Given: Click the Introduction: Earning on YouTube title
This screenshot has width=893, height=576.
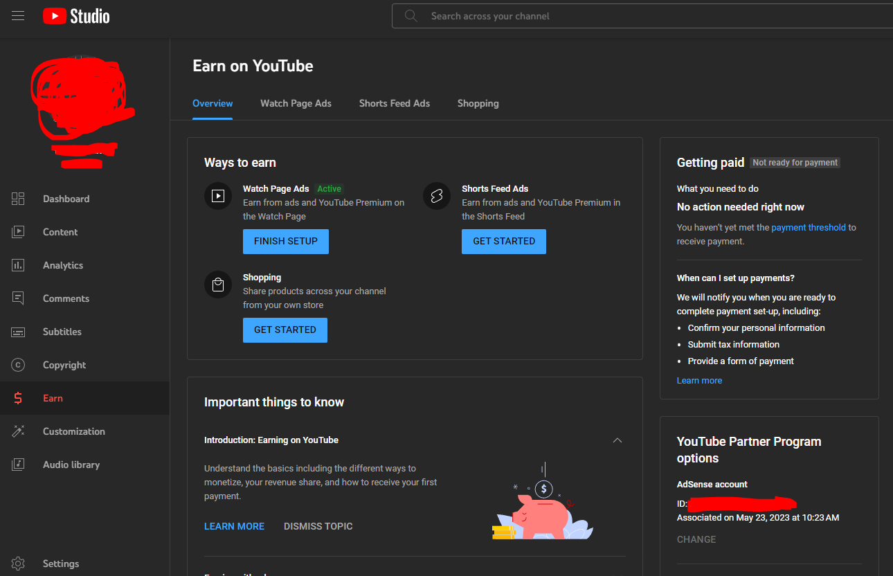Looking at the screenshot, I should coord(271,440).
